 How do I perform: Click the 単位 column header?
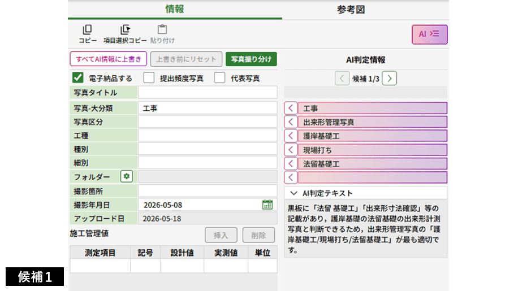click(x=262, y=253)
